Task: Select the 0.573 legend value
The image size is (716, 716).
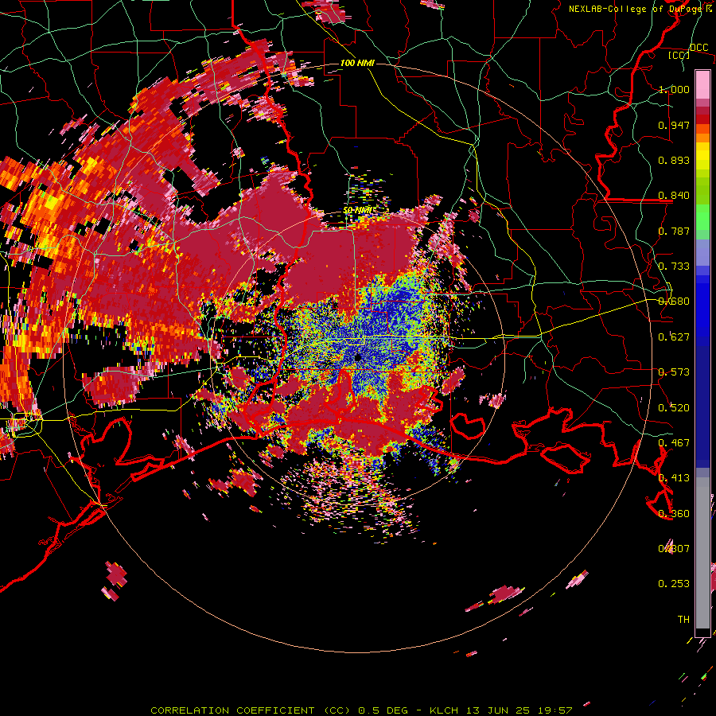Action: pos(674,372)
